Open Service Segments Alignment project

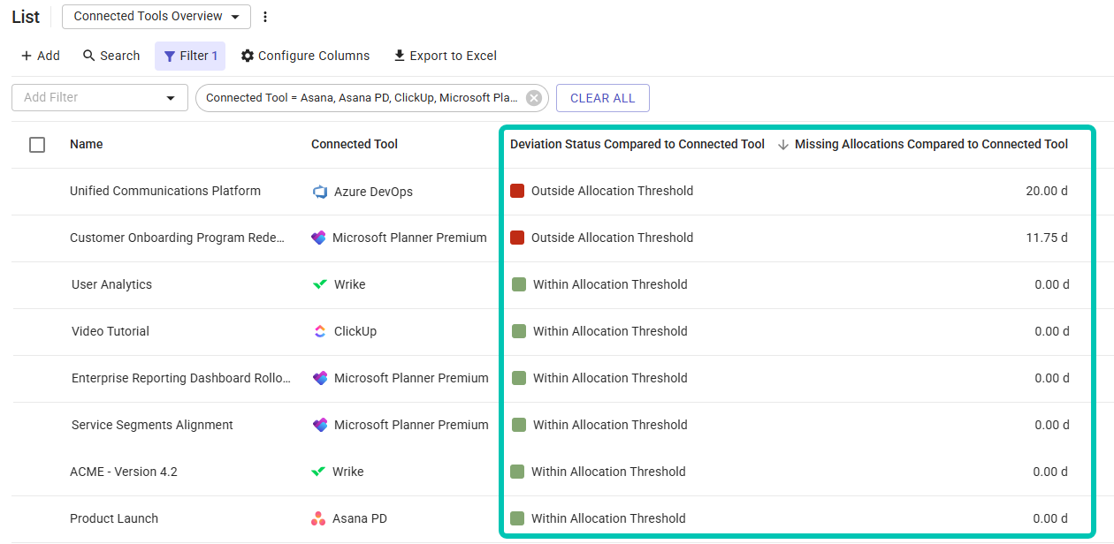point(152,425)
